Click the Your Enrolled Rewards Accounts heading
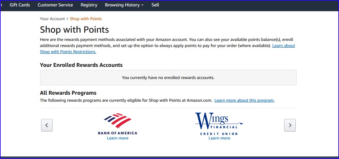 click(81, 65)
